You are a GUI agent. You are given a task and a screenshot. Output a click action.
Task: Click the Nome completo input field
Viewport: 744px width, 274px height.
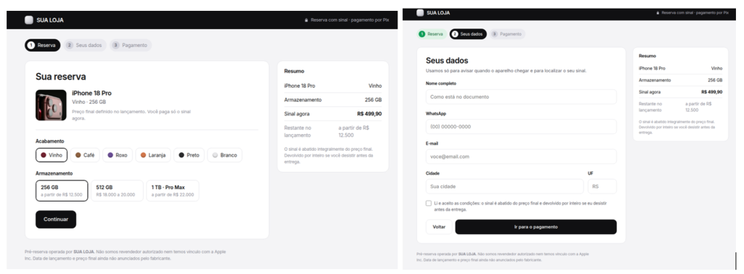tap(521, 96)
